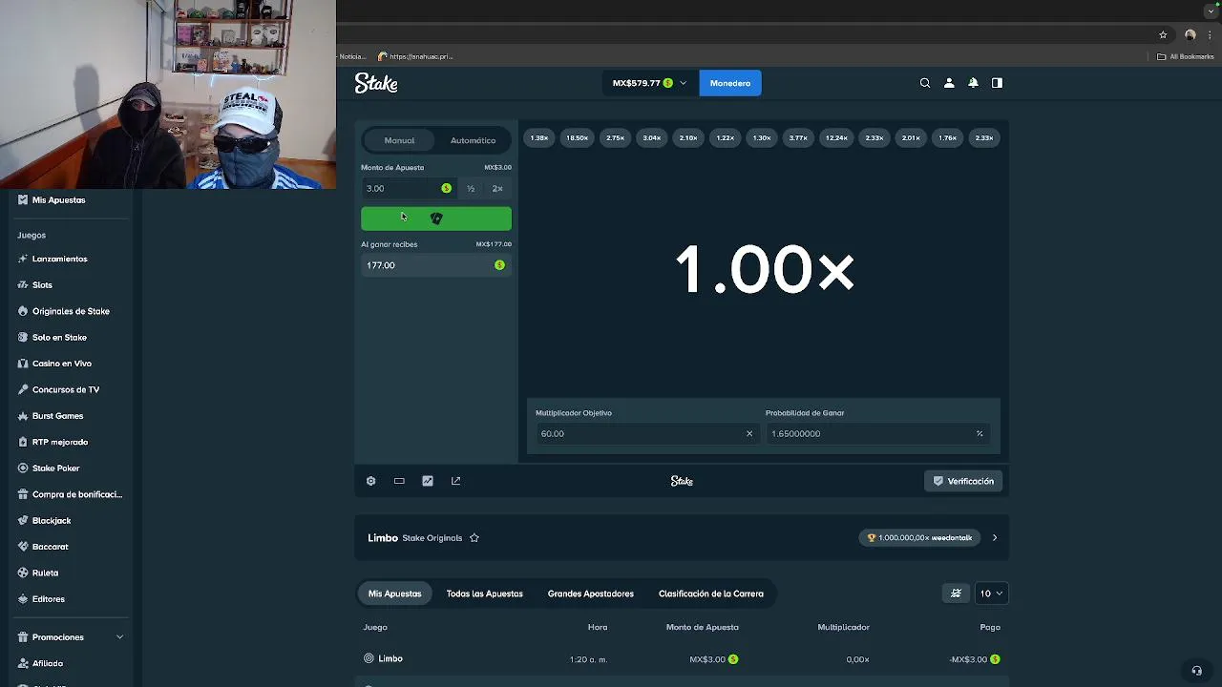This screenshot has width=1222, height=687.
Task: Open live statistics chart icon
Action: pyautogui.click(x=428, y=481)
